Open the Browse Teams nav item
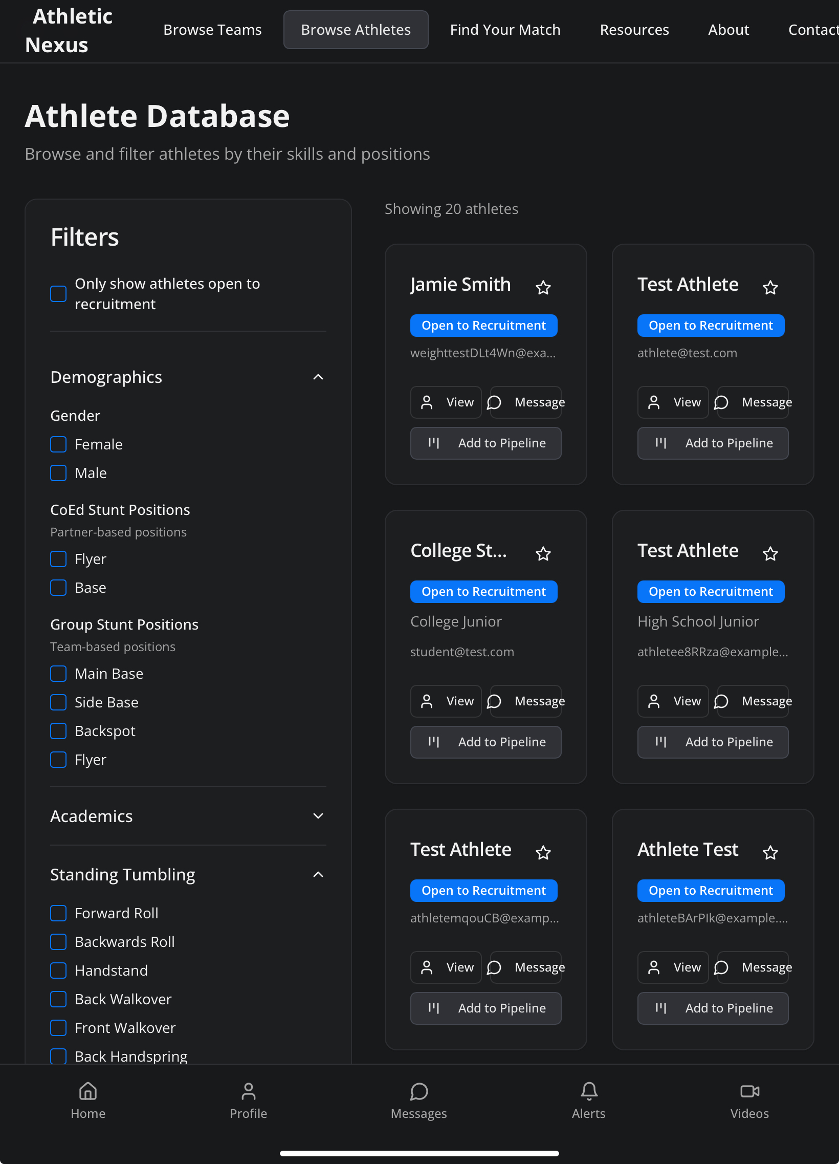 (x=212, y=30)
